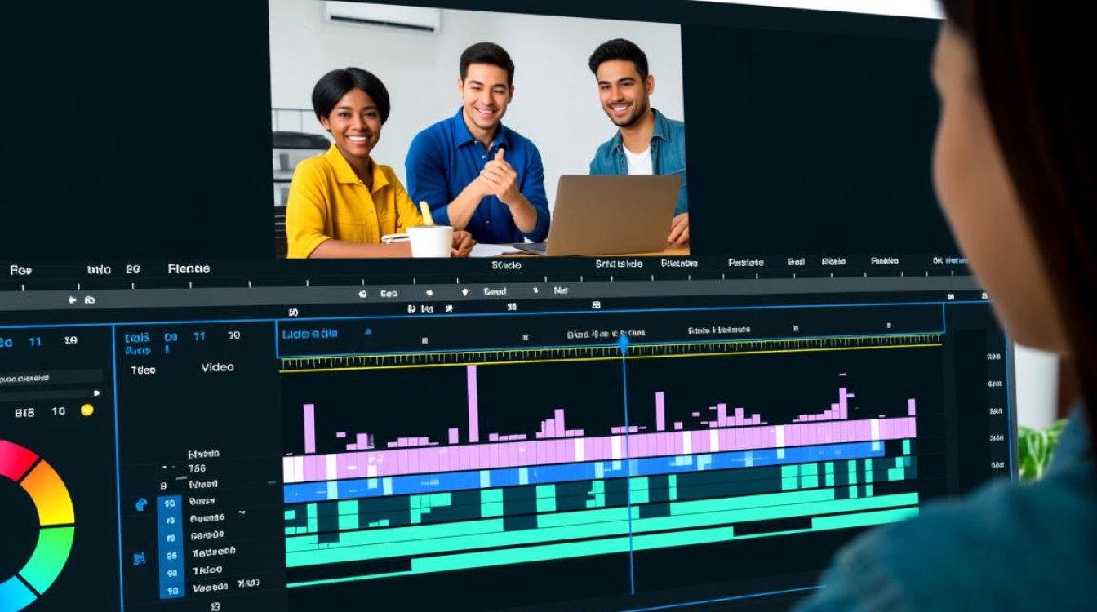Viewport: 1097px width, 612px height.
Task: Choose the red color wheel segment
Action: click(16, 459)
